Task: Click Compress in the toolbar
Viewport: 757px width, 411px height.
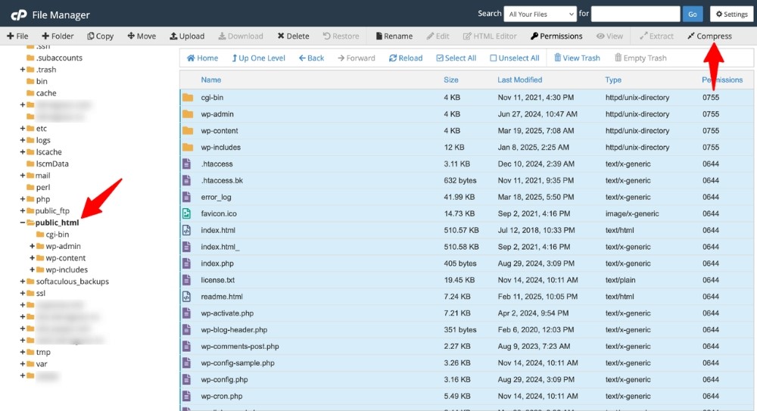Action: click(710, 36)
